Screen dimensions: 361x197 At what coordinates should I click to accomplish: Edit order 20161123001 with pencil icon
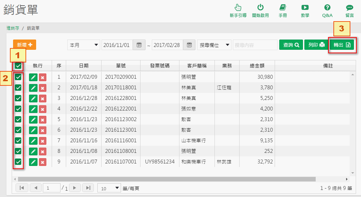[x=33, y=130]
